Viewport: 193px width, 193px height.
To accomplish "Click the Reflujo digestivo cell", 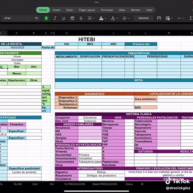I will click(x=101, y=172).
